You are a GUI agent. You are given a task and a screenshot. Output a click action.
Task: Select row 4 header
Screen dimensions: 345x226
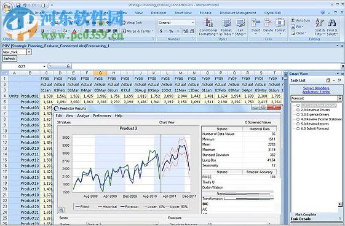pyautogui.click(x=5, y=96)
